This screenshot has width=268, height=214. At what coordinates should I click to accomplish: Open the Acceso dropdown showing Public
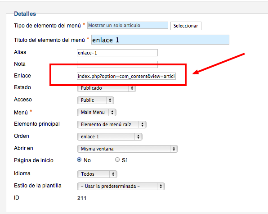click(95, 100)
